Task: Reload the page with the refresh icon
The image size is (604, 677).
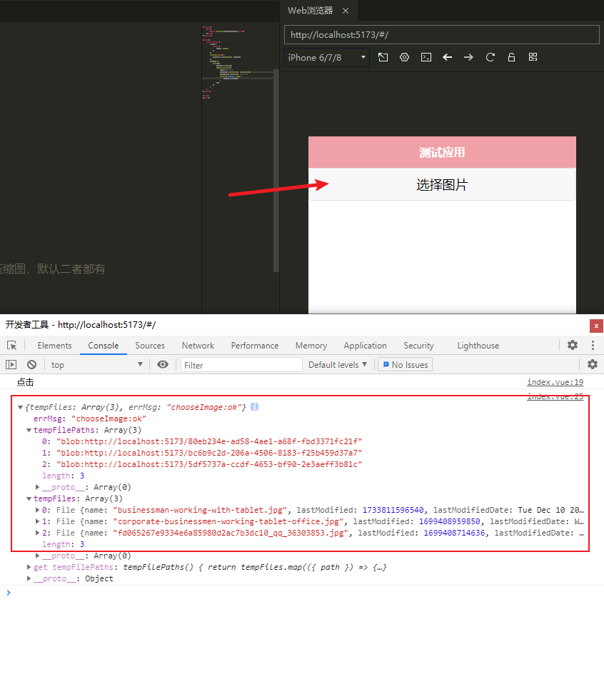Action: pyautogui.click(x=490, y=57)
